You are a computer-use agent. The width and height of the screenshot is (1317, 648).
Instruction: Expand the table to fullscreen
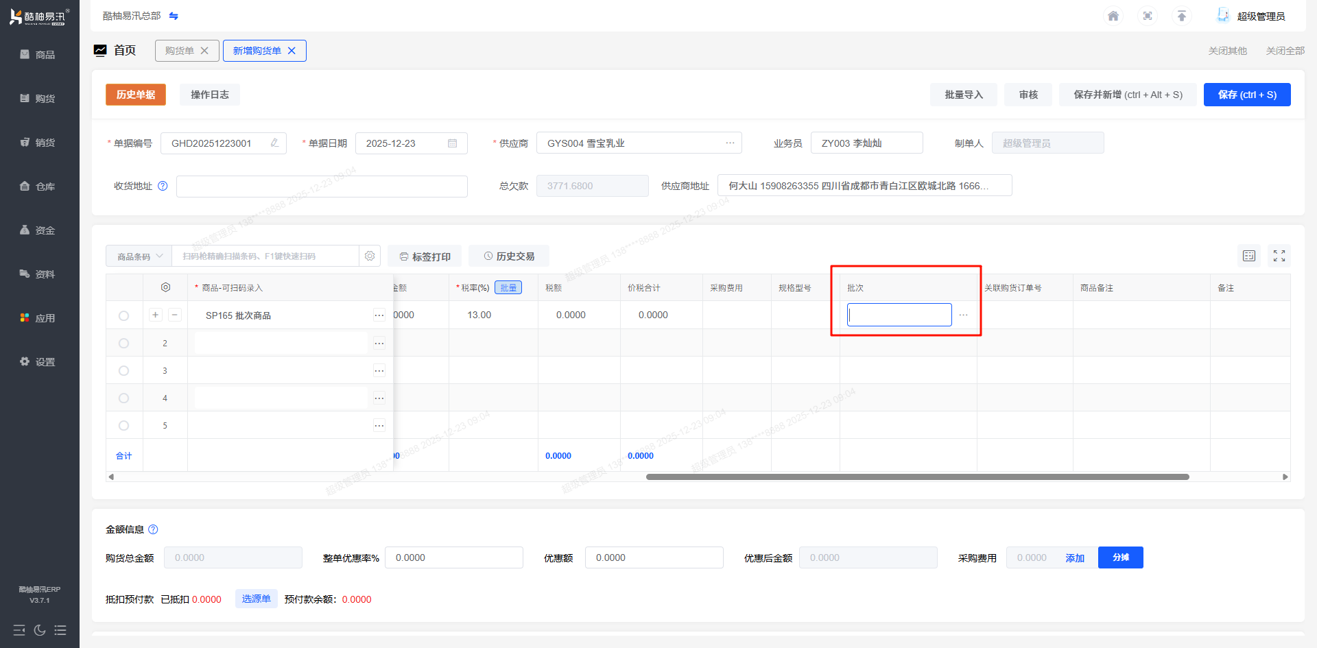(x=1279, y=256)
